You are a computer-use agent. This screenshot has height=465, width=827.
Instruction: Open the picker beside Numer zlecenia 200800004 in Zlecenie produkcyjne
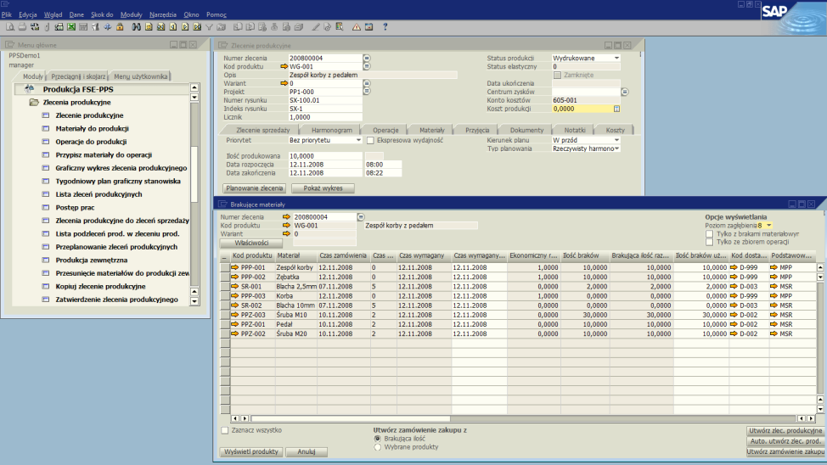(367, 58)
